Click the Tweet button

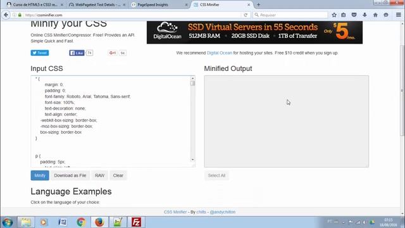click(40, 53)
